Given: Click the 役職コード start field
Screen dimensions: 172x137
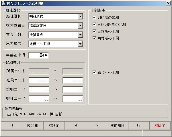Looking at the screenshot, I should click(39, 90).
